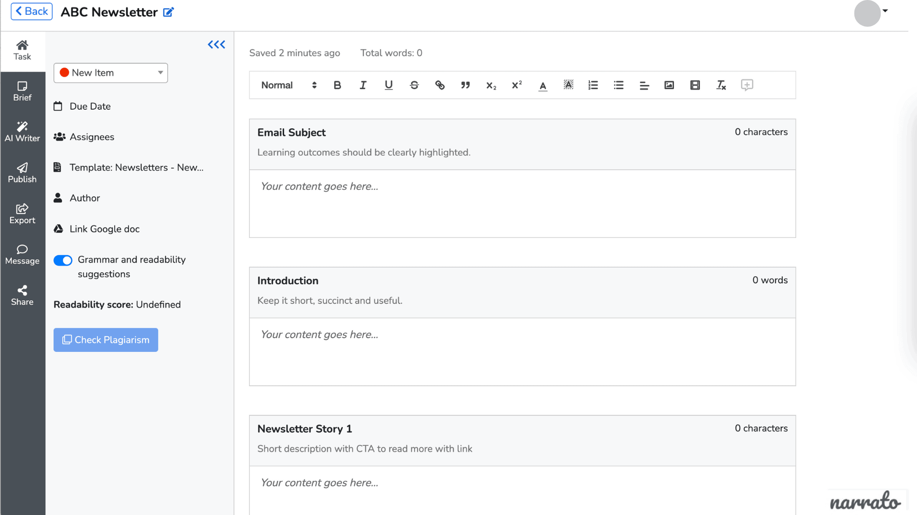The width and height of the screenshot is (917, 515).
Task: Click the Bold formatting icon
Action: [337, 85]
